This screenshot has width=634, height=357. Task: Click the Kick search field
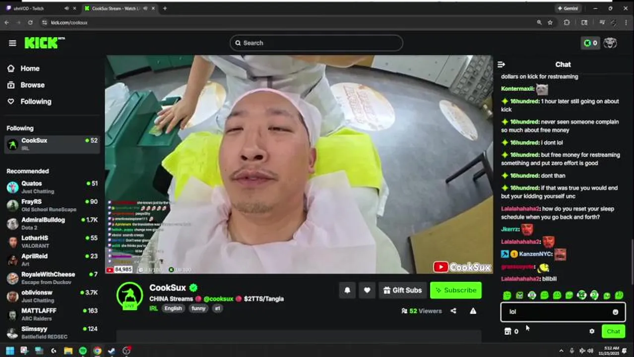[x=317, y=43]
